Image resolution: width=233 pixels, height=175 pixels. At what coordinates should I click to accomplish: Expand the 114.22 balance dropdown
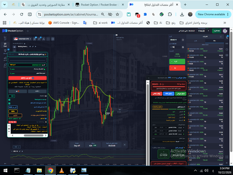208,31
